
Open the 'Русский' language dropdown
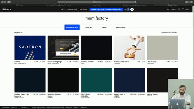tap(24, 108)
